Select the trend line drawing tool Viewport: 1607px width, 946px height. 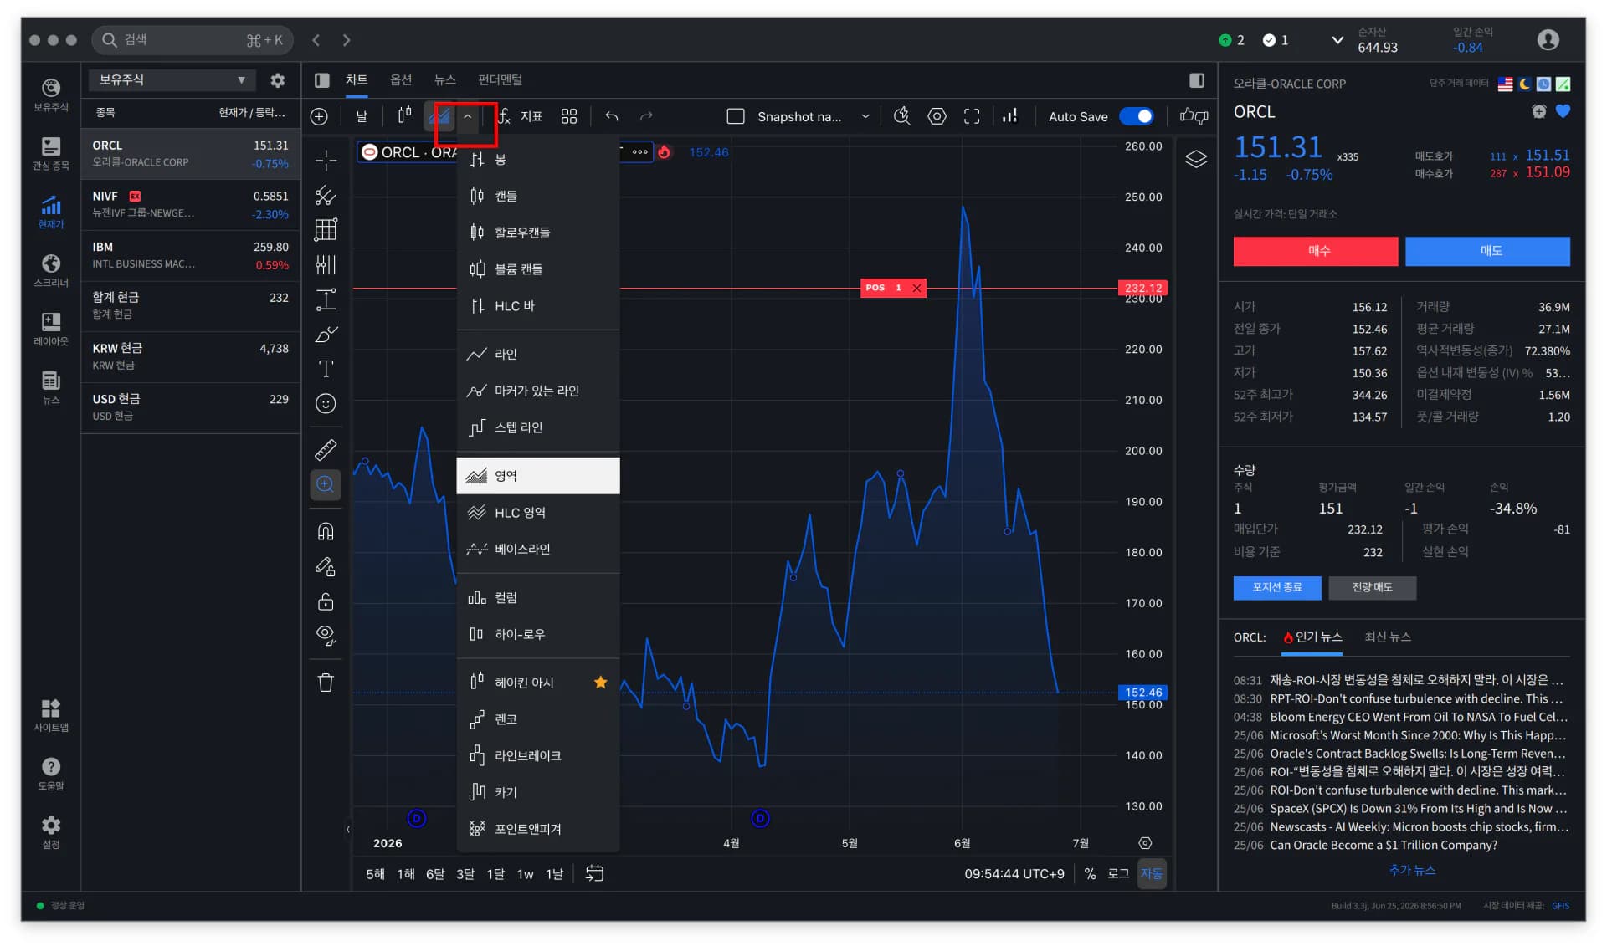pos(326,195)
